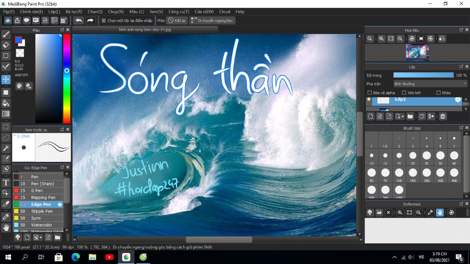Select the Stipple Pen brush
This screenshot has width=470, height=264.
tap(38, 211)
